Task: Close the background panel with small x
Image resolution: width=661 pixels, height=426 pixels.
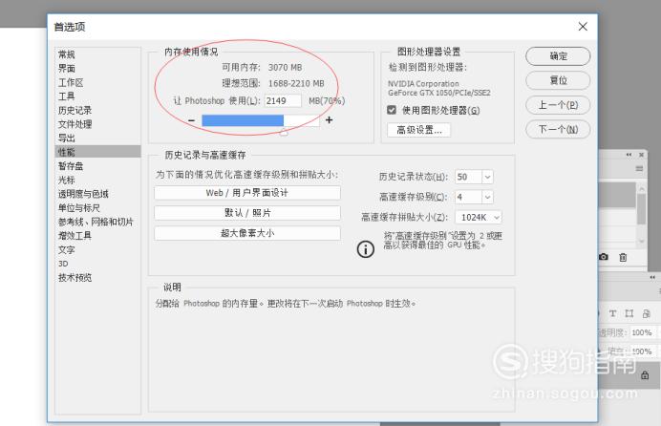Action: coord(641,155)
